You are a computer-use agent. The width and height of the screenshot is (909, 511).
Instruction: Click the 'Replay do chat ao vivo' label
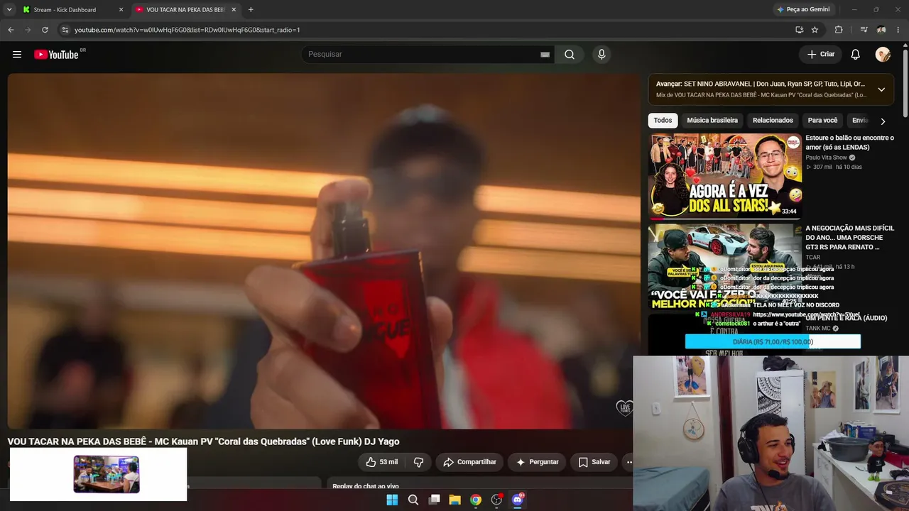(366, 487)
